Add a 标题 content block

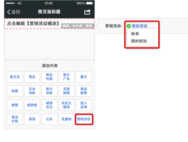click(x=15, y=91)
